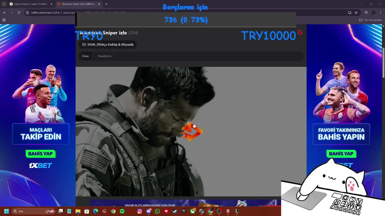Screen dimensions: 385x216
Task: Launch Microsoft Edge from the taskbar
Action: [95, 211]
